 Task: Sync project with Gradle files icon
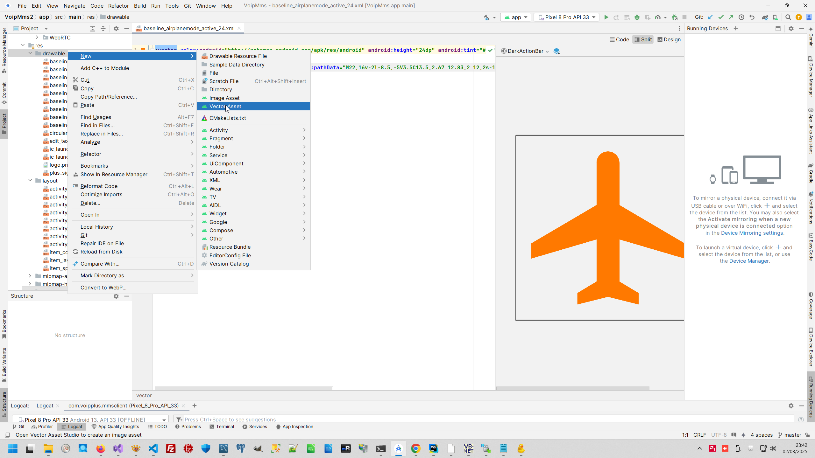point(765,17)
